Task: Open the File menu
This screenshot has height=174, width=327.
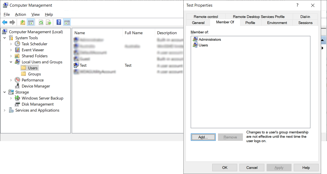Action: [x=7, y=14]
